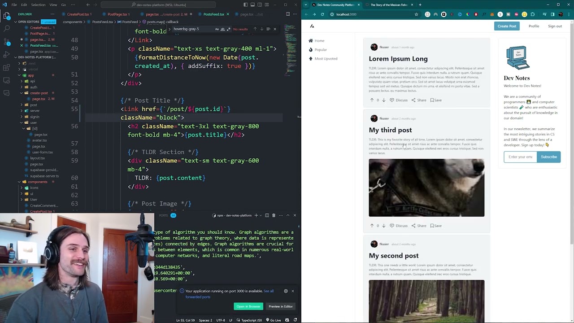Click the Create Post button
Image resolution: width=574 pixels, height=323 pixels.
(507, 26)
